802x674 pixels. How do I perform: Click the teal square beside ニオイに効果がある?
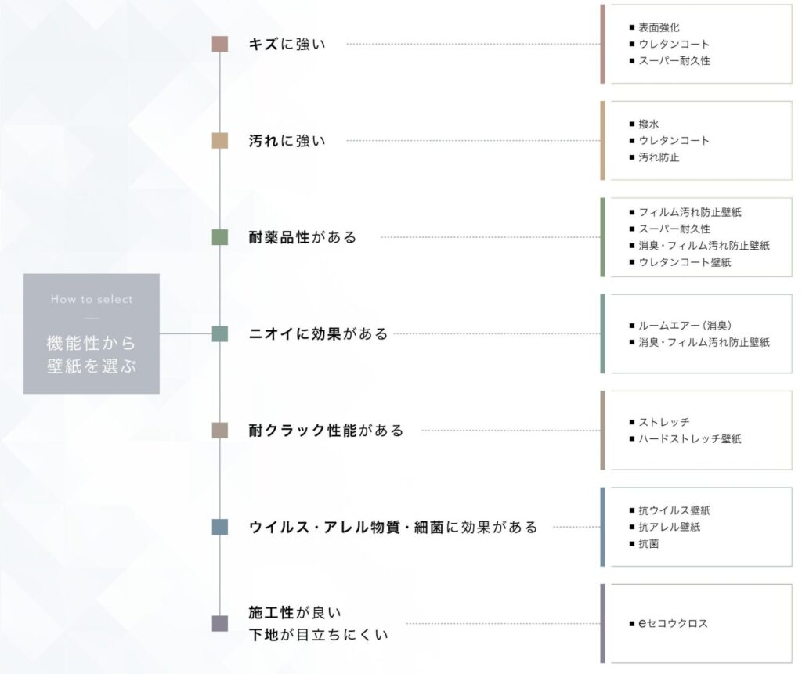220,334
